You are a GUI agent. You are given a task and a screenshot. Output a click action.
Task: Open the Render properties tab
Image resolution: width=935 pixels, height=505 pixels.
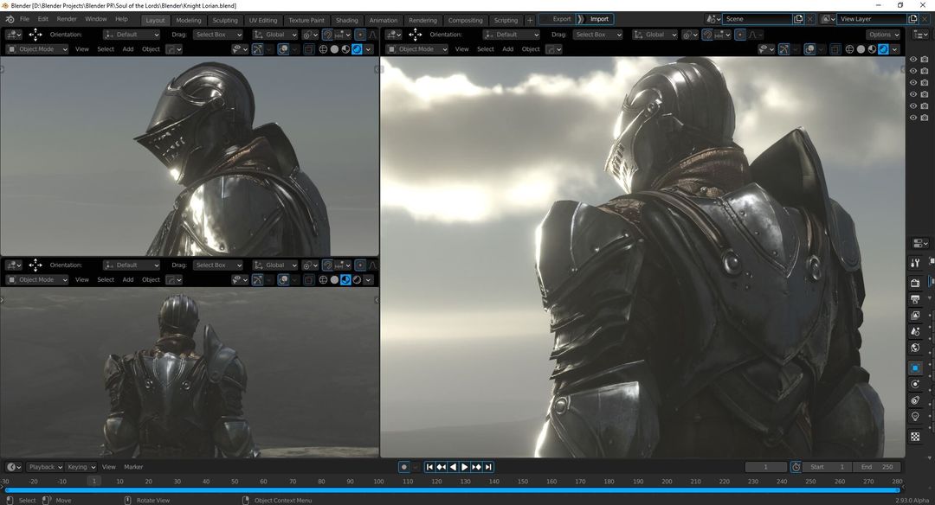(915, 283)
